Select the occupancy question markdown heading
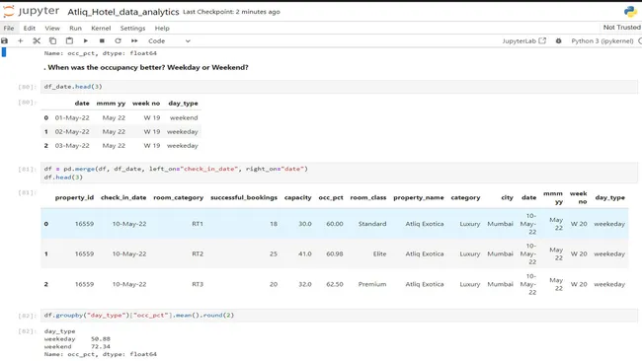 click(x=146, y=67)
